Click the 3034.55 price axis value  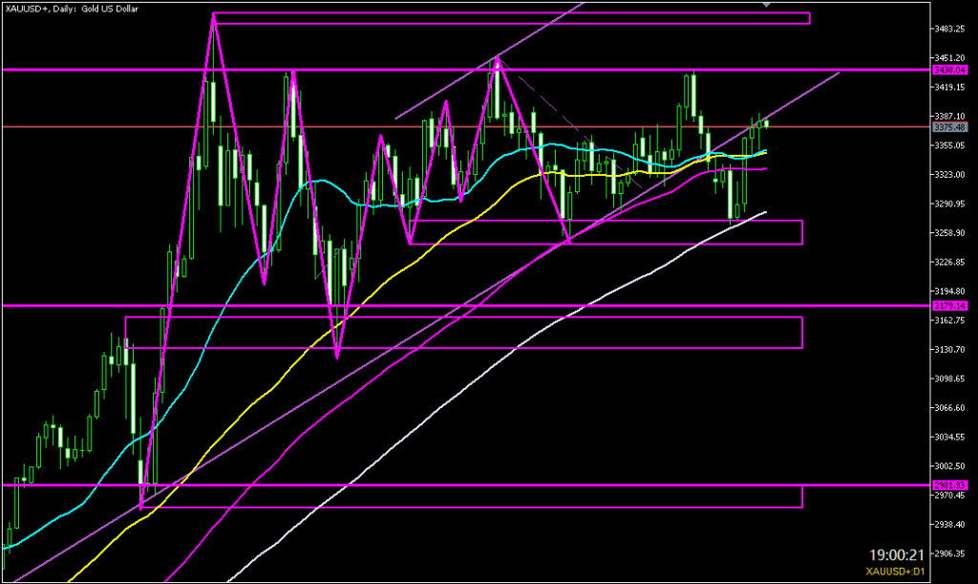pos(950,437)
